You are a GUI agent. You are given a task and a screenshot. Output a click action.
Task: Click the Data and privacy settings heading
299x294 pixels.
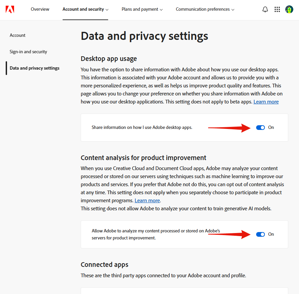pos(144,36)
